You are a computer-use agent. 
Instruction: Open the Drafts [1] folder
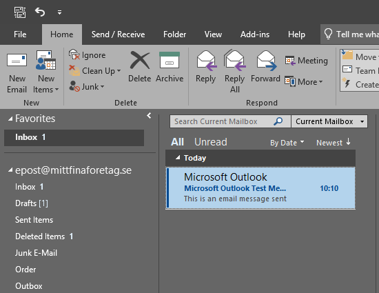(x=32, y=203)
